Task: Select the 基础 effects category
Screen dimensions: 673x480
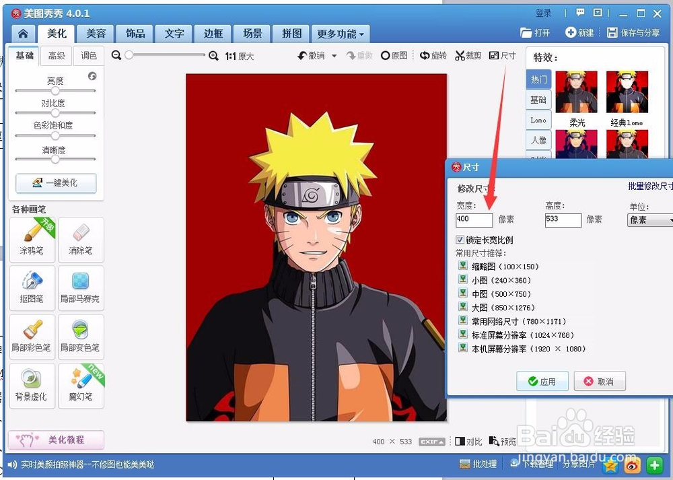Action: 538,100
